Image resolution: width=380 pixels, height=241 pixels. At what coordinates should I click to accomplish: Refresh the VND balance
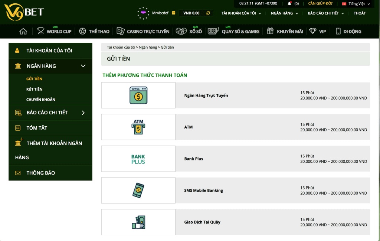(208, 13)
